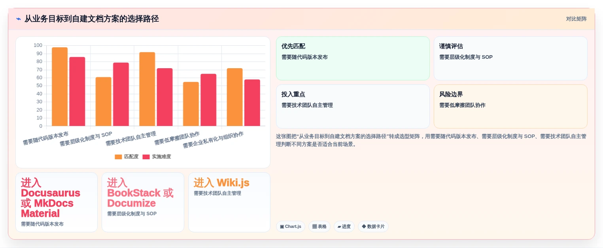Click the red bar for 需要层级化制度与 SOP
Image resolution: width=603 pixels, height=248 pixels.
click(x=121, y=94)
